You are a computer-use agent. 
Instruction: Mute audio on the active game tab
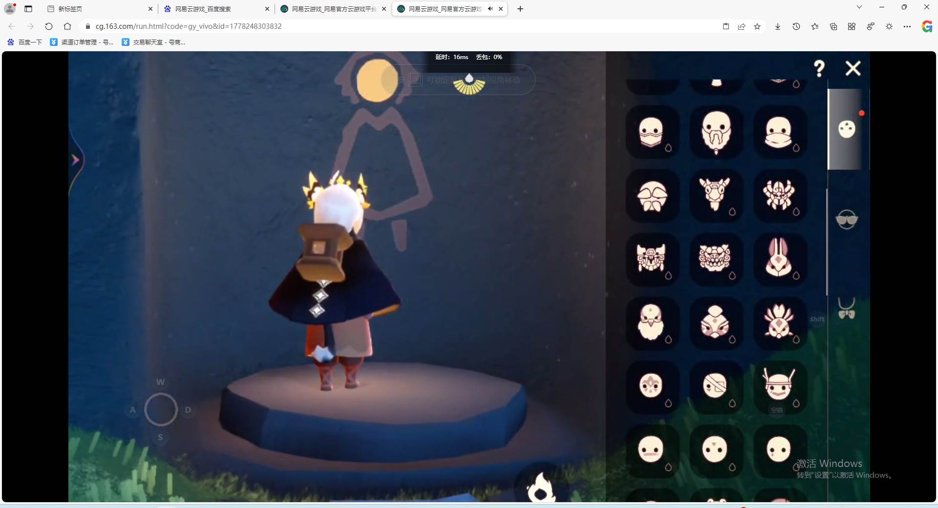click(490, 9)
